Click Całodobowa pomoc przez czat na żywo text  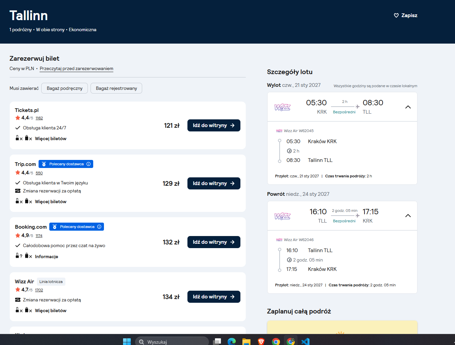[64, 245]
